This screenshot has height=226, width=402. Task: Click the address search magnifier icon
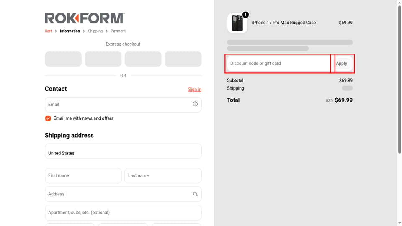pyautogui.click(x=195, y=194)
